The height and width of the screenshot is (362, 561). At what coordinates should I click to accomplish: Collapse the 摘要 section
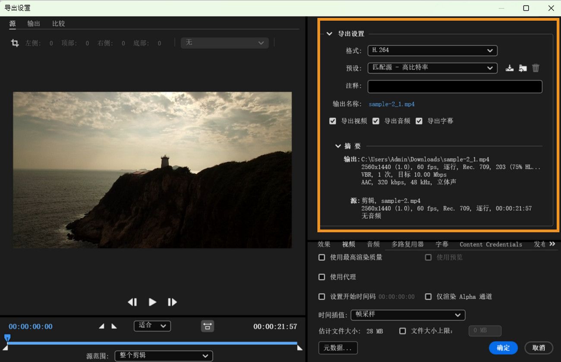tap(338, 146)
